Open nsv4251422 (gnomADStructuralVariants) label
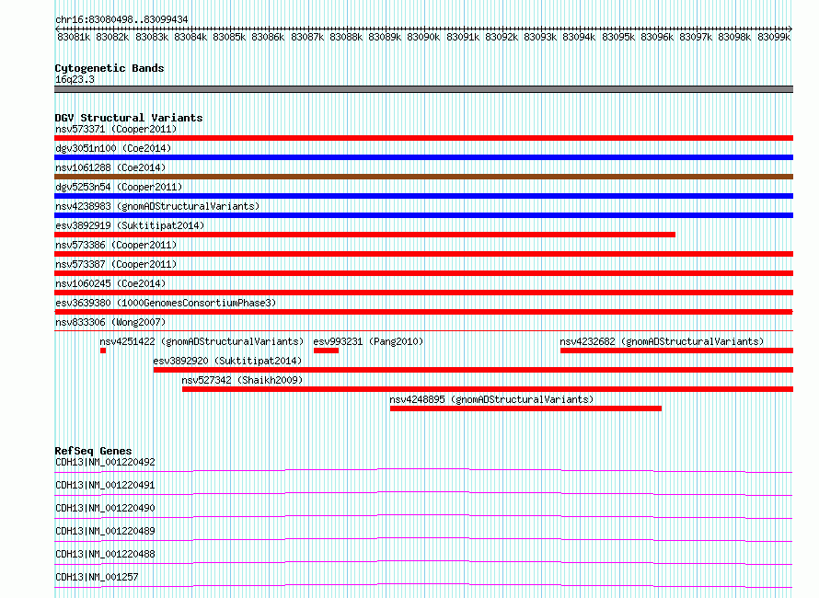Image resolution: width=819 pixels, height=598 pixels. coord(202,341)
